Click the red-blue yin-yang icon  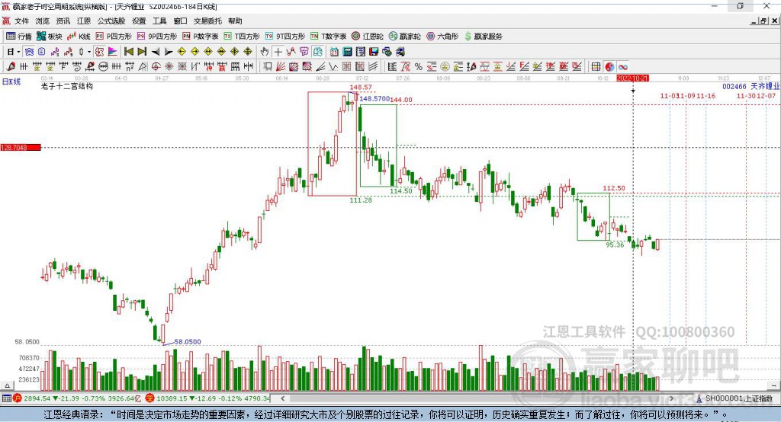point(609,67)
